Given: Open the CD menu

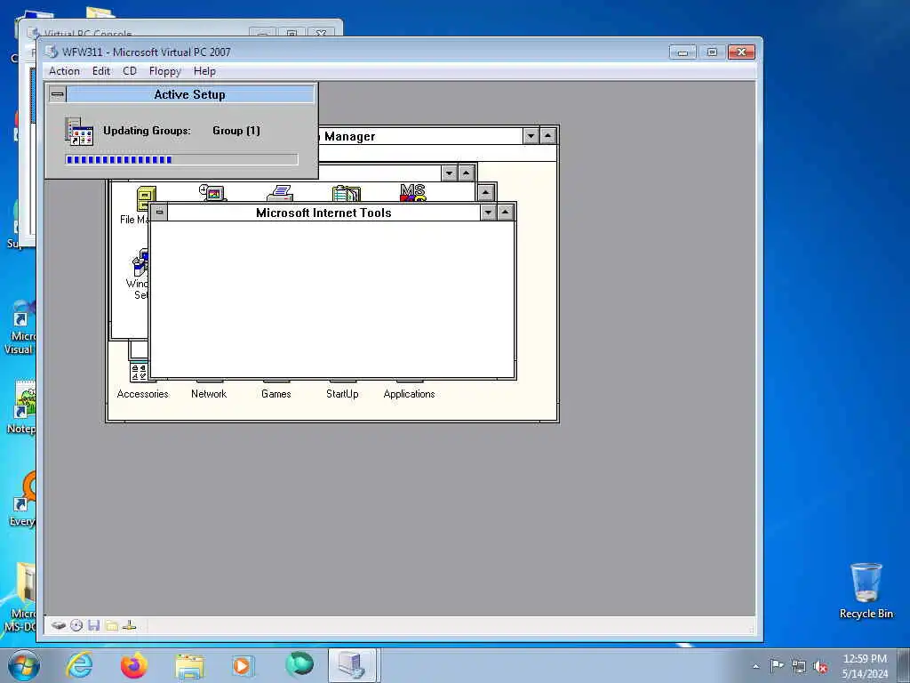Looking at the screenshot, I should point(130,71).
